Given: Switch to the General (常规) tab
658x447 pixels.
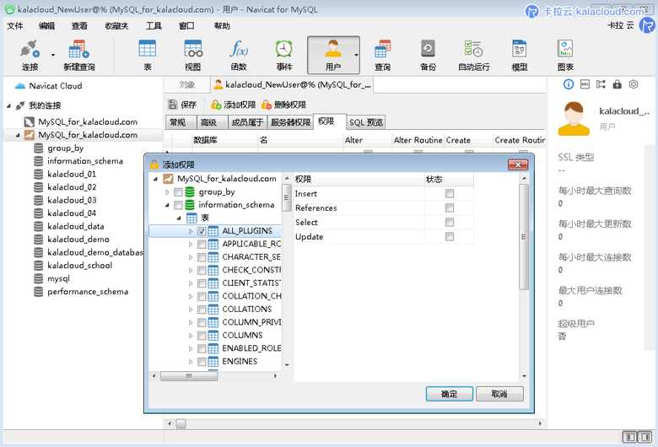Looking at the screenshot, I should pos(181,122).
